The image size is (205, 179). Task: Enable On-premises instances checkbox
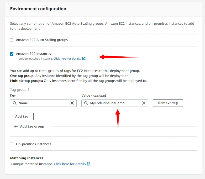coord(12,144)
